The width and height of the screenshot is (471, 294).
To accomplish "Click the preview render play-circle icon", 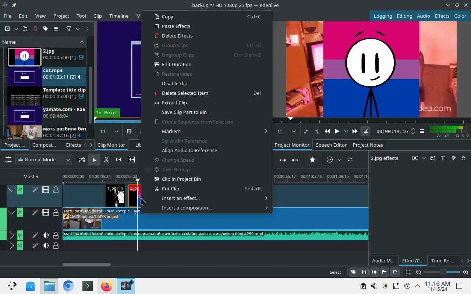I will (330, 159).
